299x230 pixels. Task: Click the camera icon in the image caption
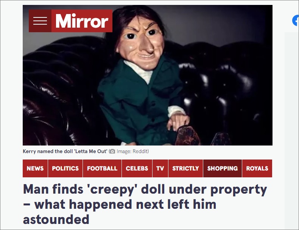pyautogui.click(x=112, y=151)
